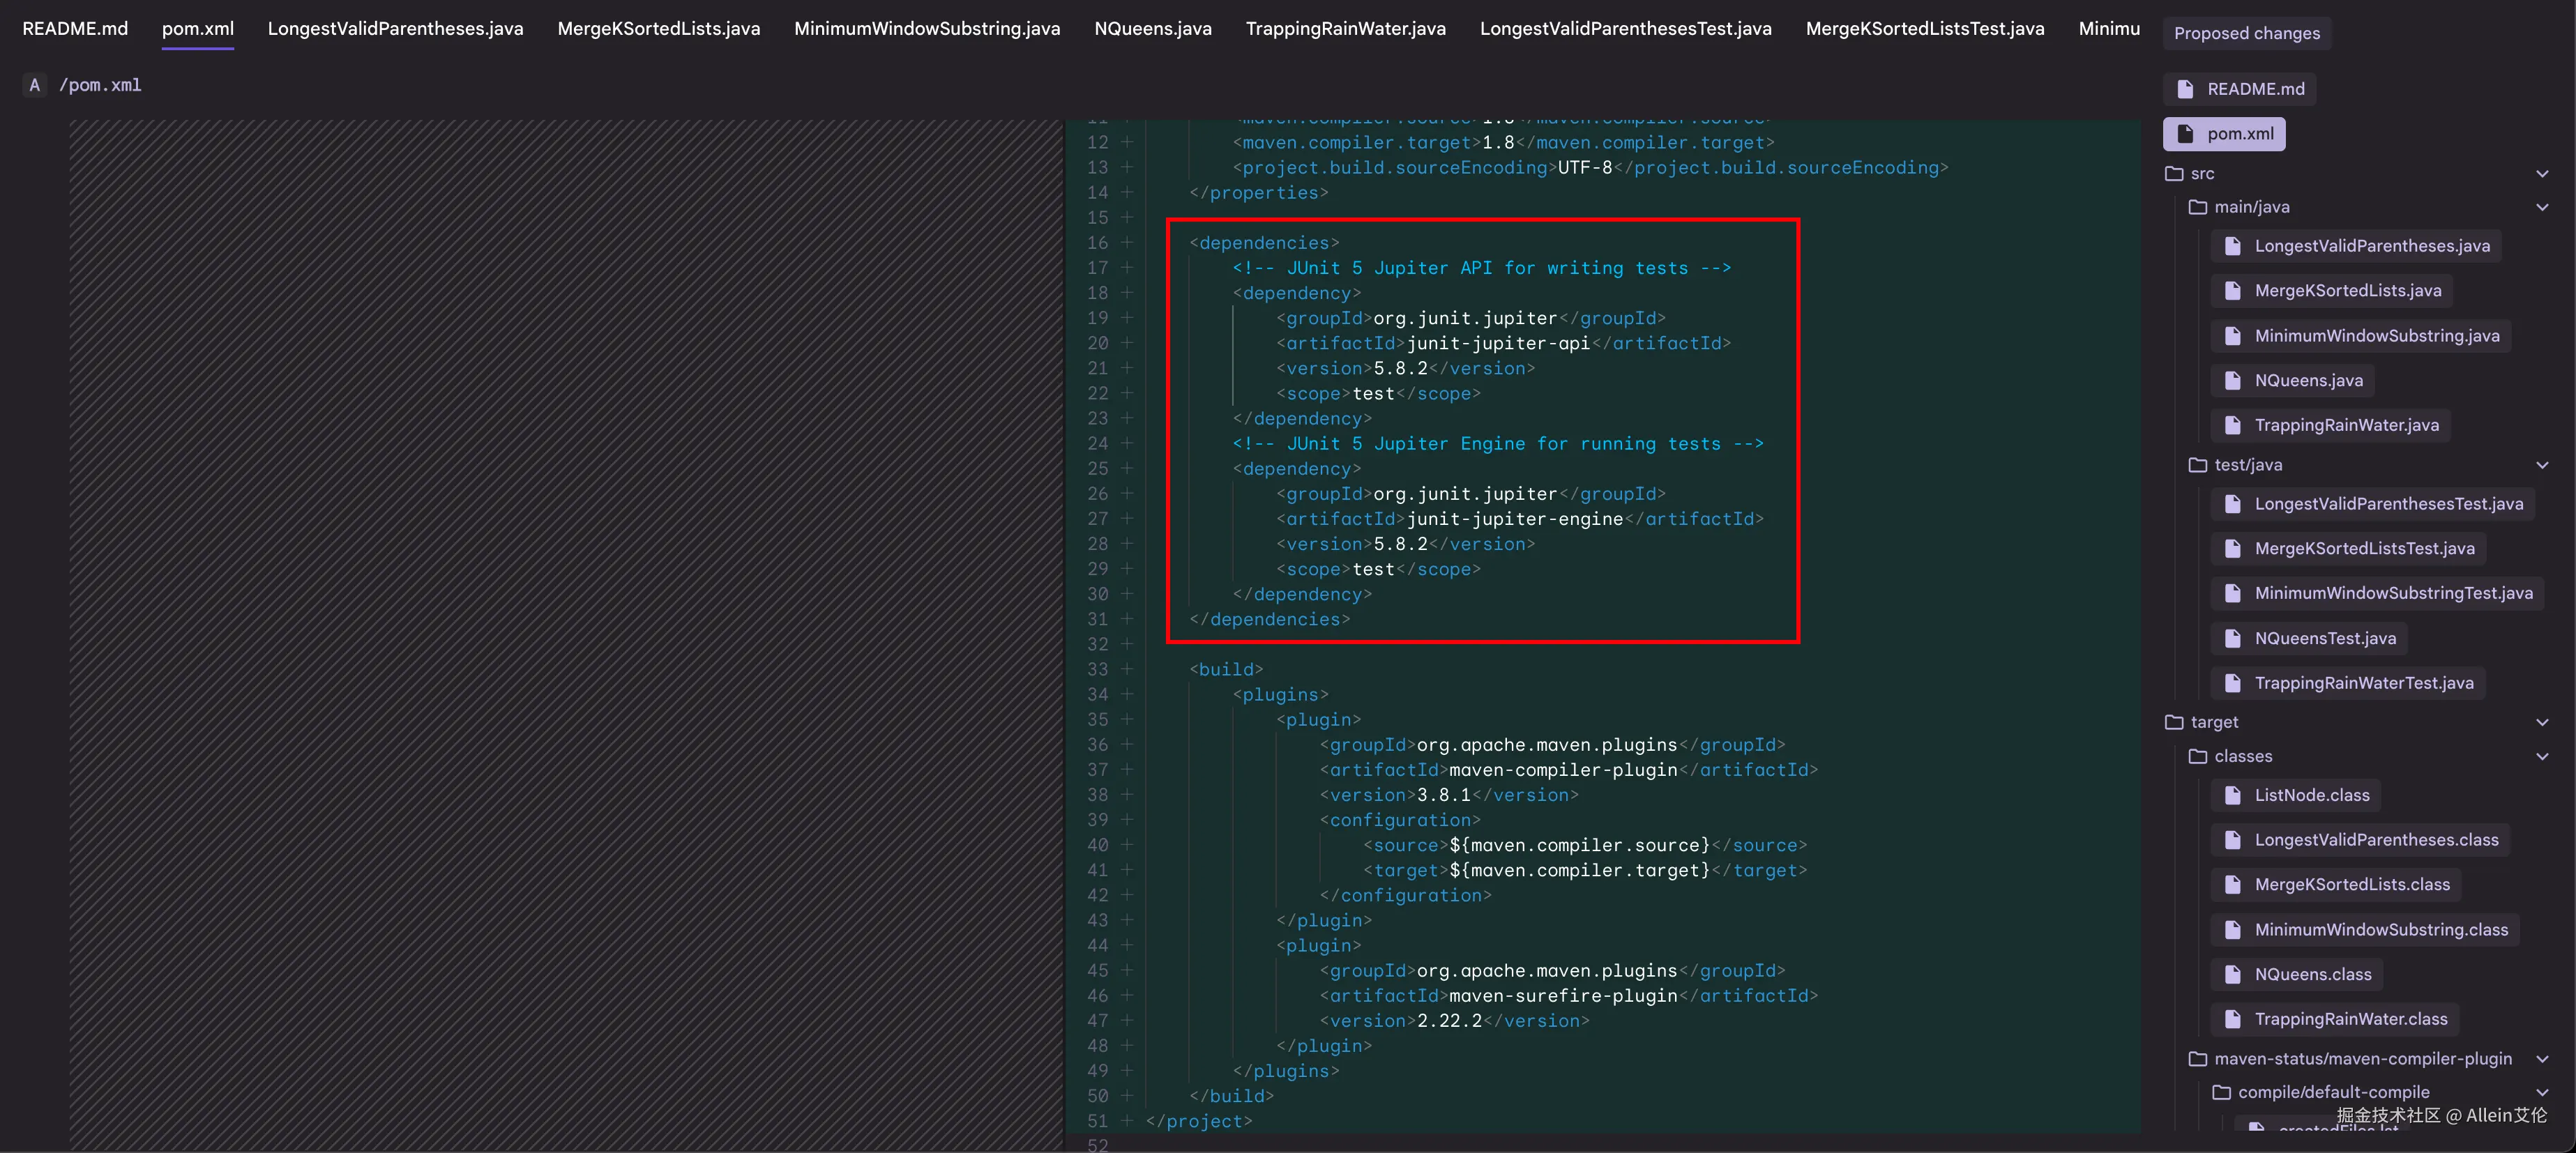Click the NQueens.java file icon

(x=2232, y=380)
